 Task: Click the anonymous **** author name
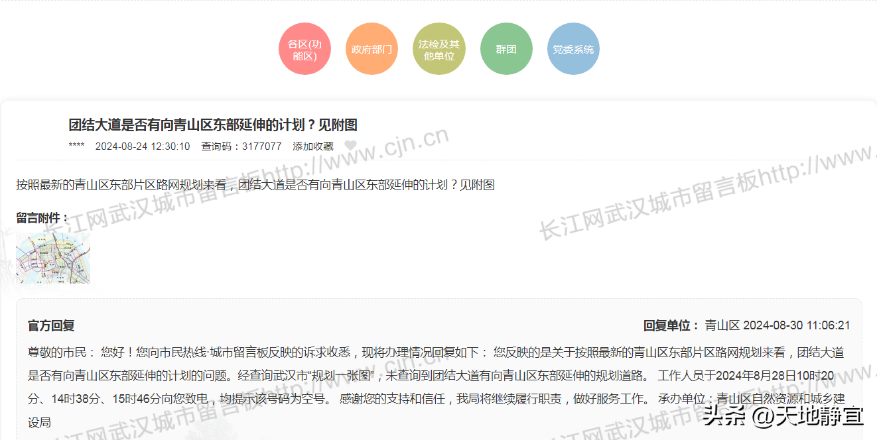(x=76, y=146)
